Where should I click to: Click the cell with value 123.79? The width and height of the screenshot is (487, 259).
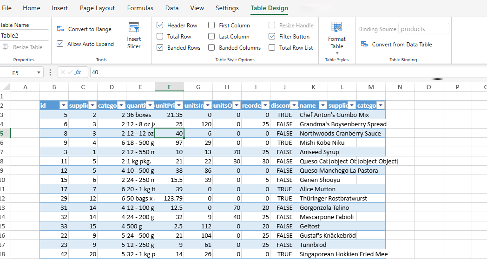pos(169,199)
